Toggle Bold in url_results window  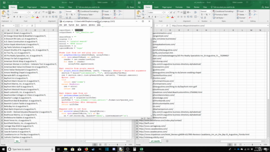149,17
